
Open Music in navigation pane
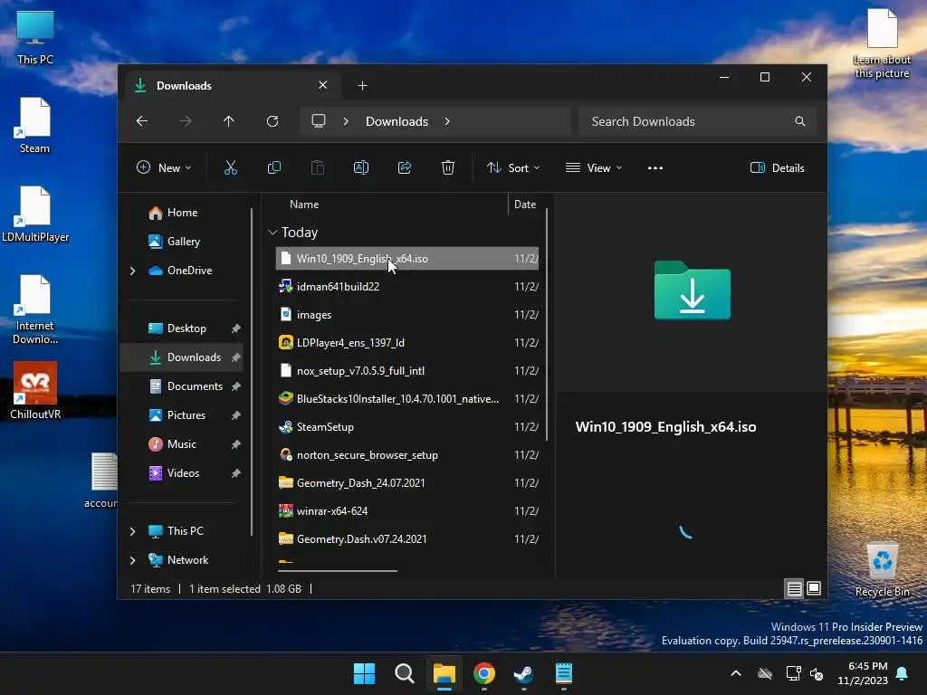[x=182, y=444]
